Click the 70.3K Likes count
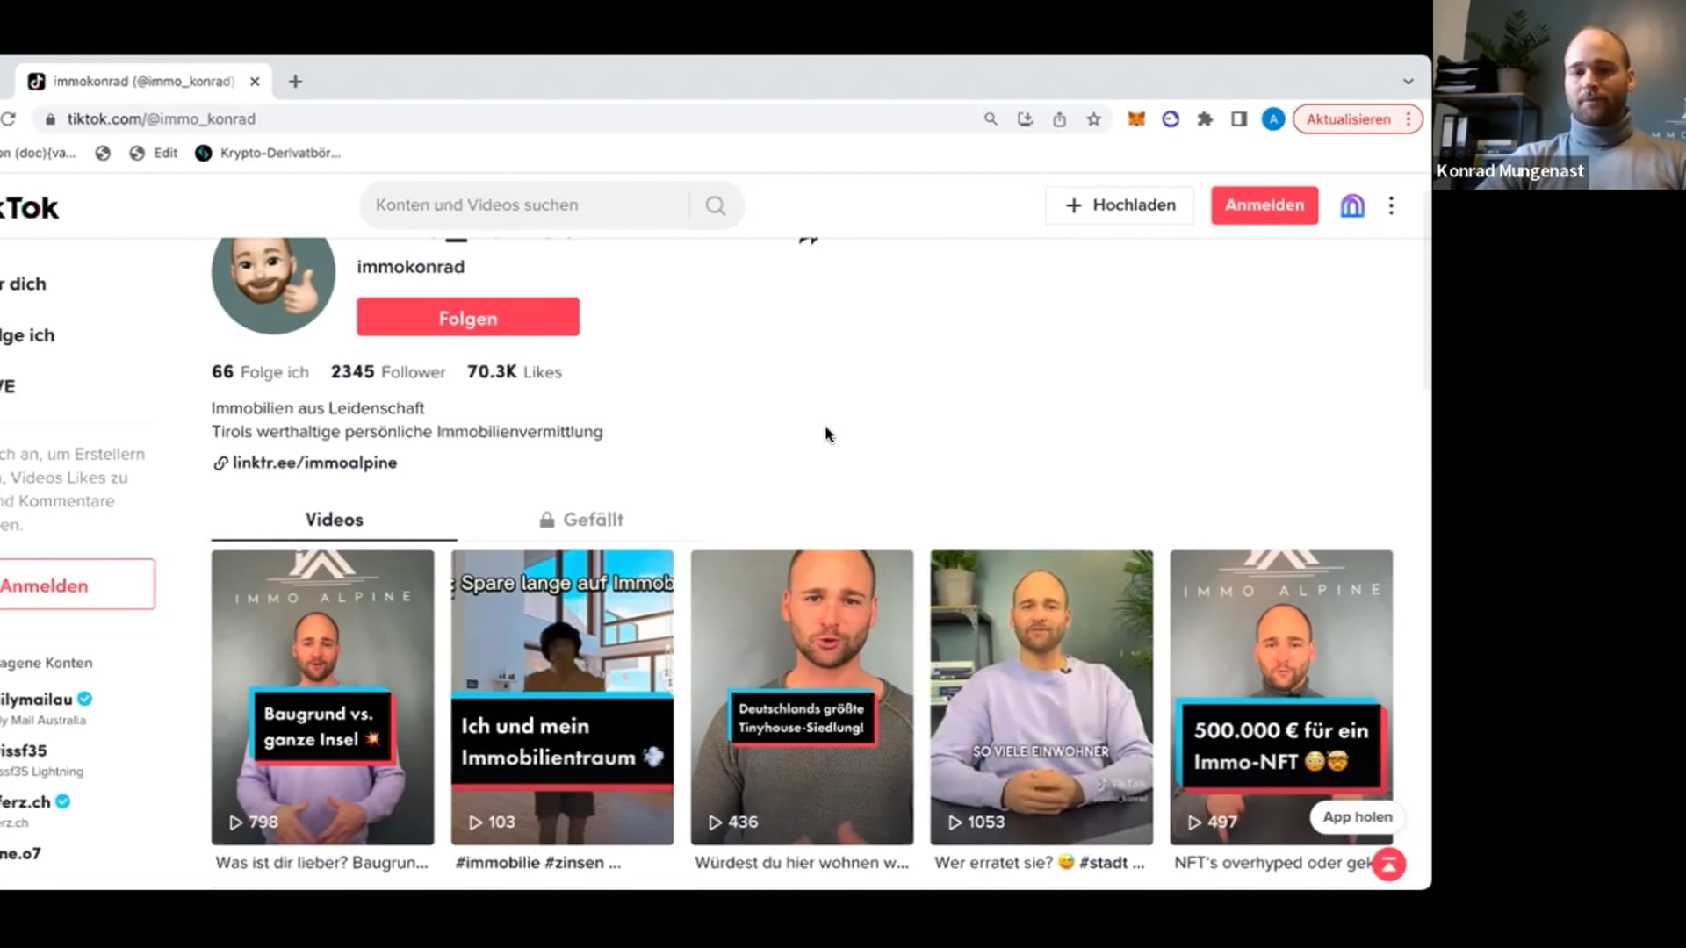Viewport: 1686px width, 948px height. 515,371
